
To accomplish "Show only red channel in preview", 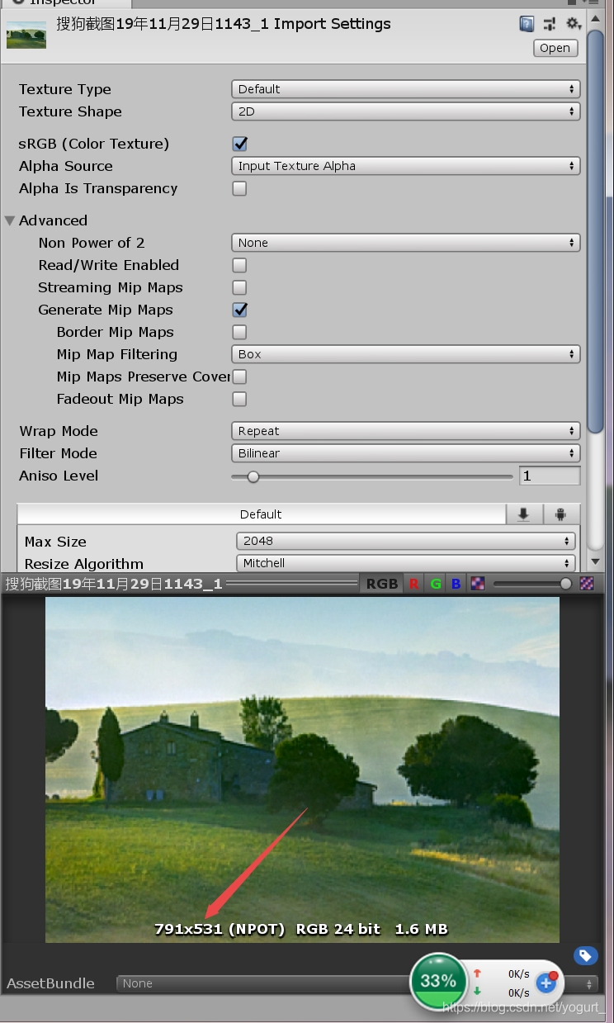I will click(413, 584).
